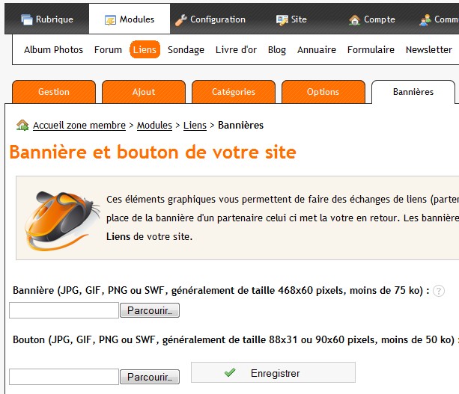The height and width of the screenshot is (394, 459).
Task: Switch to the Ajout tab
Action: (144, 92)
